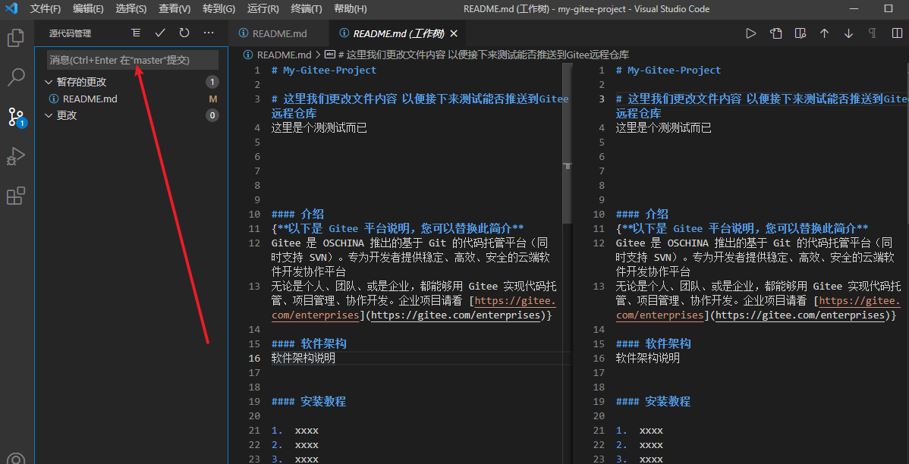Click the VS Code logo in title bar
This screenshot has height=464, width=909.
click(11, 8)
